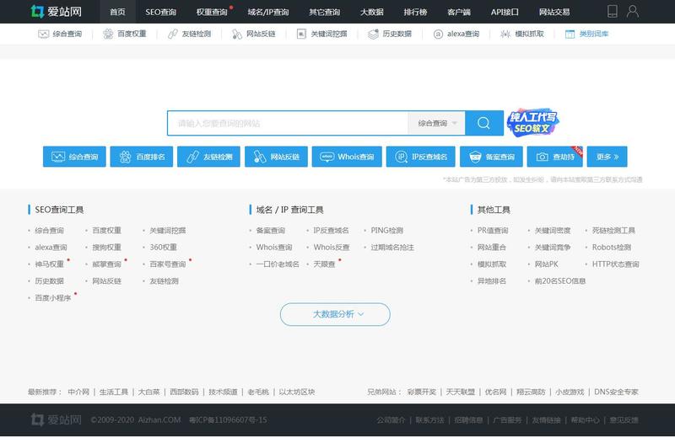Click the 神马权重 link

click(49, 264)
